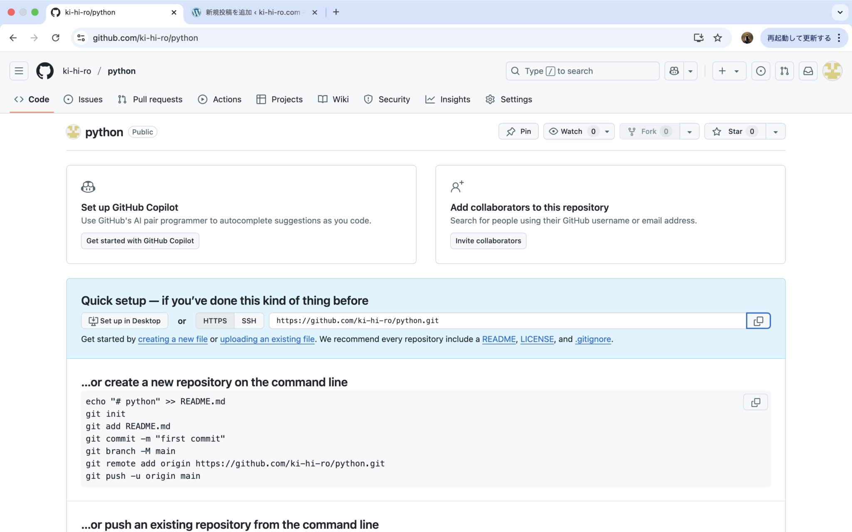
Task: Focus the Type to search field
Action: pyautogui.click(x=582, y=71)
